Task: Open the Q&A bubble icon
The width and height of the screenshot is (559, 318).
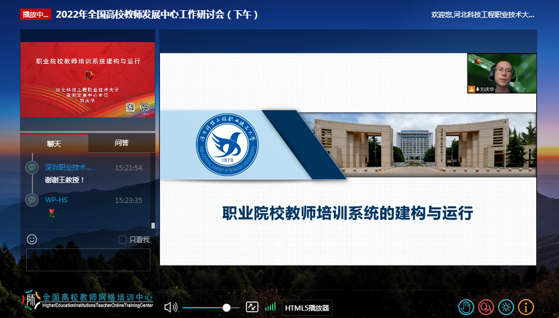Action: [486, 307]
